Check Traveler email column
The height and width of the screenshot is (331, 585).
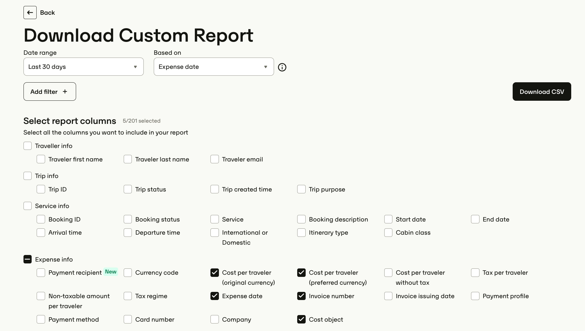click(x=215, y=159)
